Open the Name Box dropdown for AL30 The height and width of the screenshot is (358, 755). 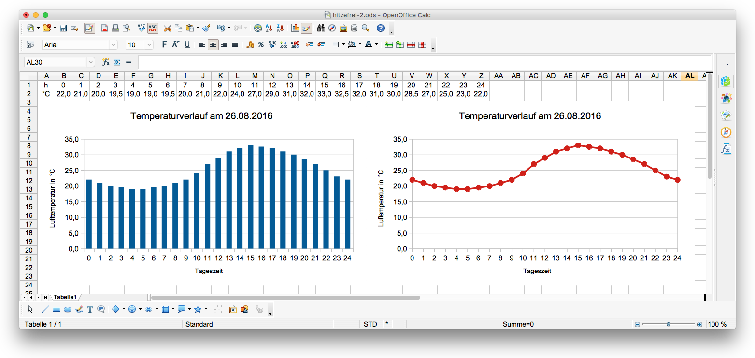click(x=90, y=62)
